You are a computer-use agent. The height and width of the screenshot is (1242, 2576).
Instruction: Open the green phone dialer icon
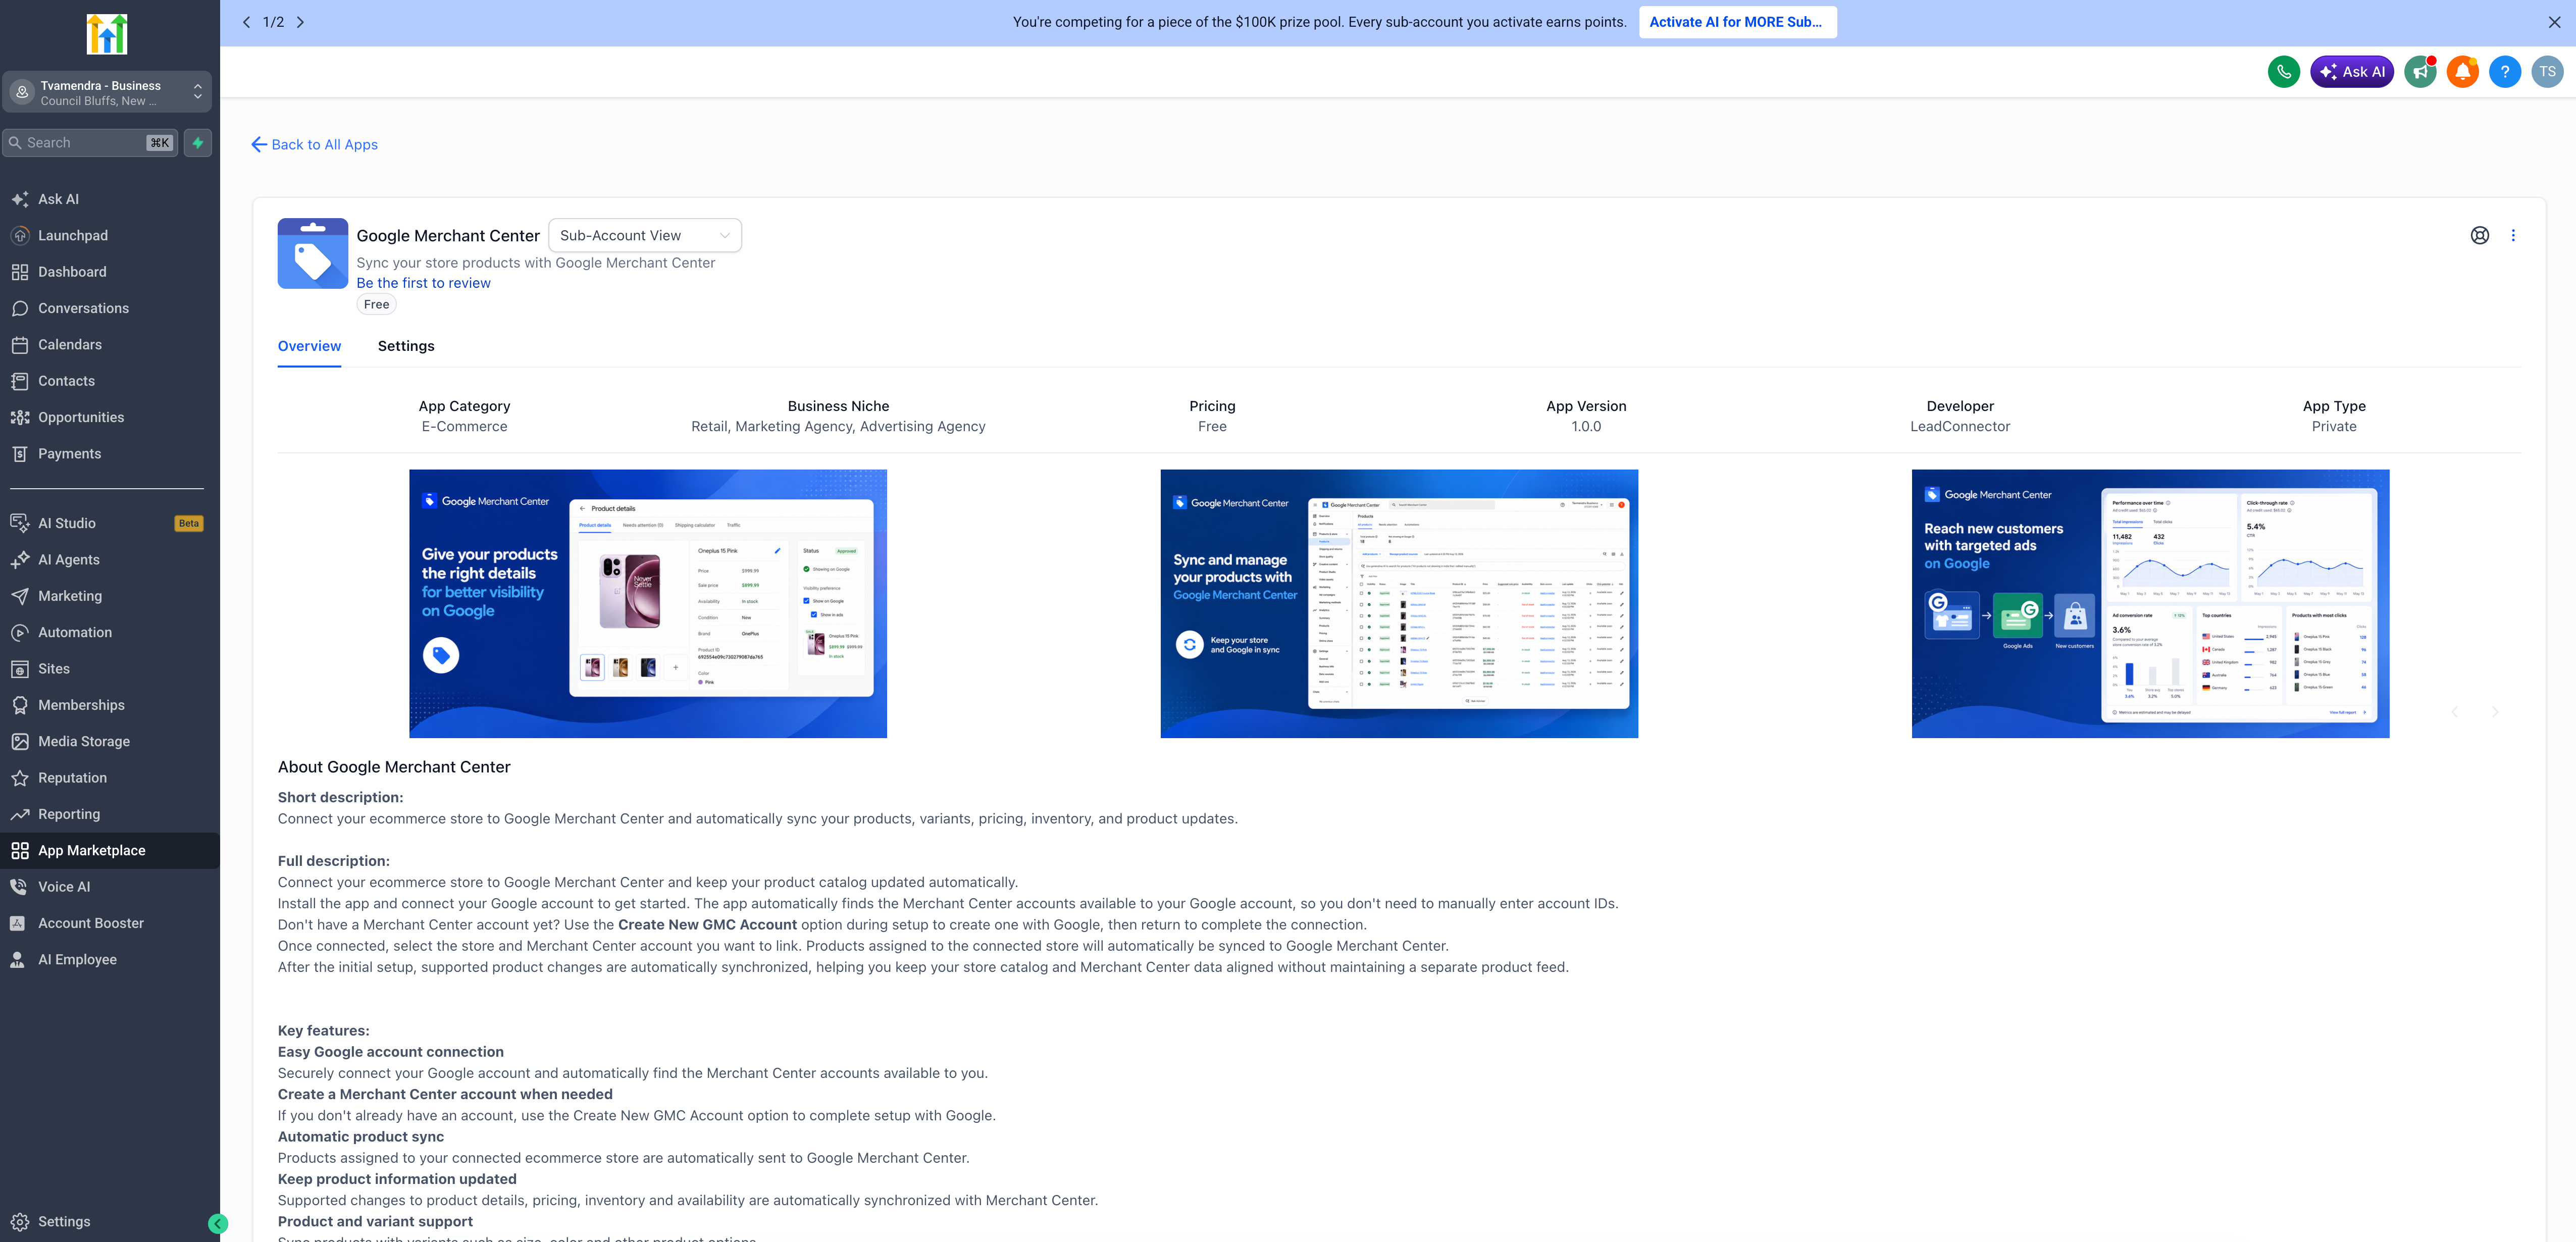(2283, 72)
